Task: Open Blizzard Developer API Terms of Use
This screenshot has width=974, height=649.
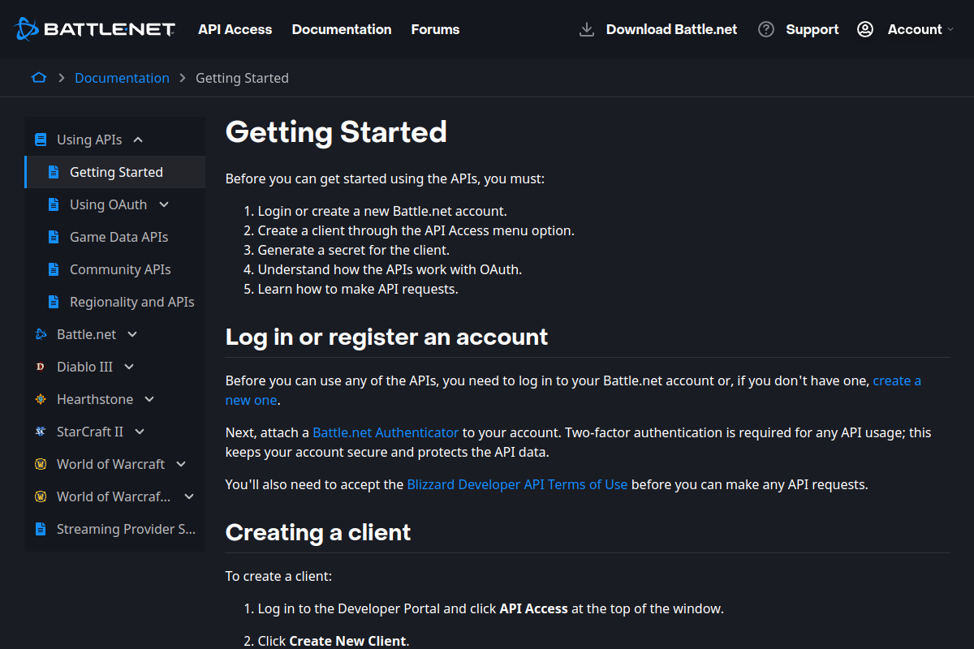Action: (x=517, y=484)
